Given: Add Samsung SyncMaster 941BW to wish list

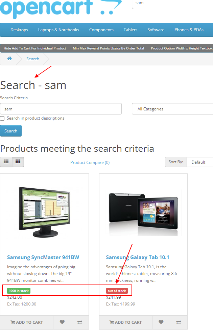Looking at the screenshot, I should [x=62, y=322].
